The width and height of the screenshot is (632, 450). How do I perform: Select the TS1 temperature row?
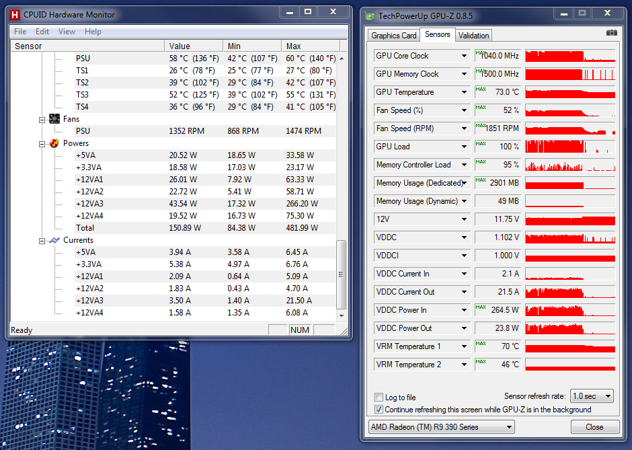click(206, 71)
